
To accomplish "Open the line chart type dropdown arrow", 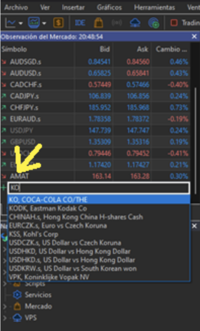I will [21, 23].
